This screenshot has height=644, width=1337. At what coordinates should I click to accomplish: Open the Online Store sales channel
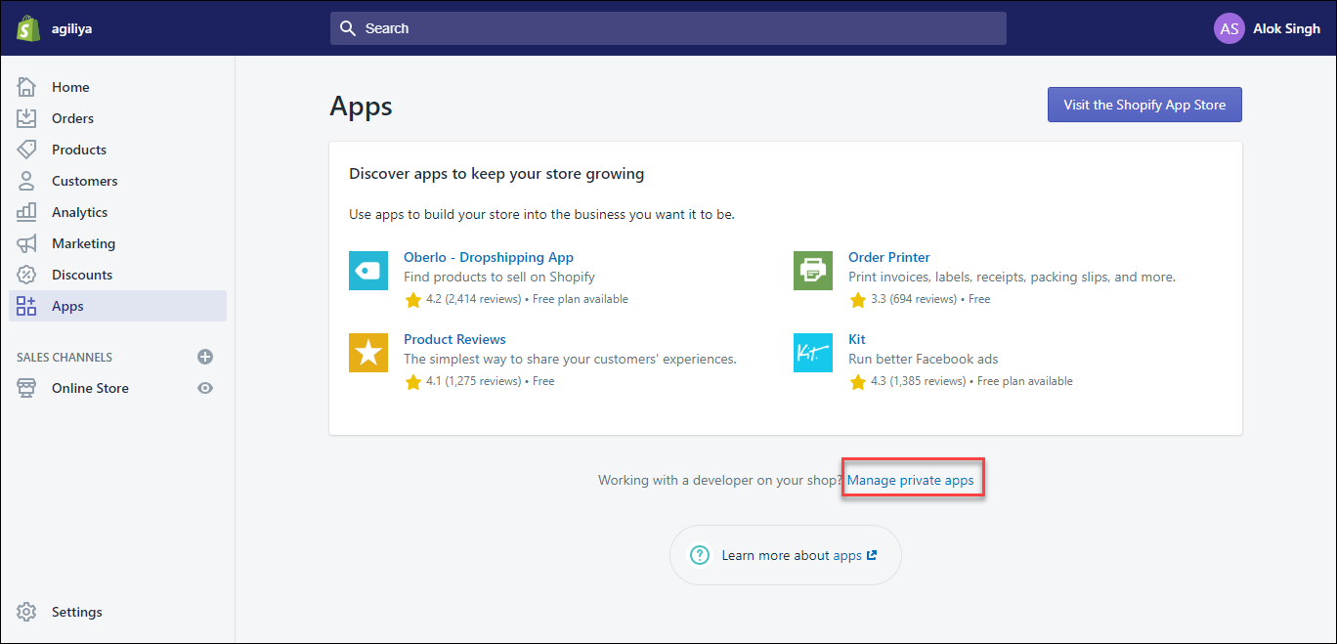[x=90, y=387]
